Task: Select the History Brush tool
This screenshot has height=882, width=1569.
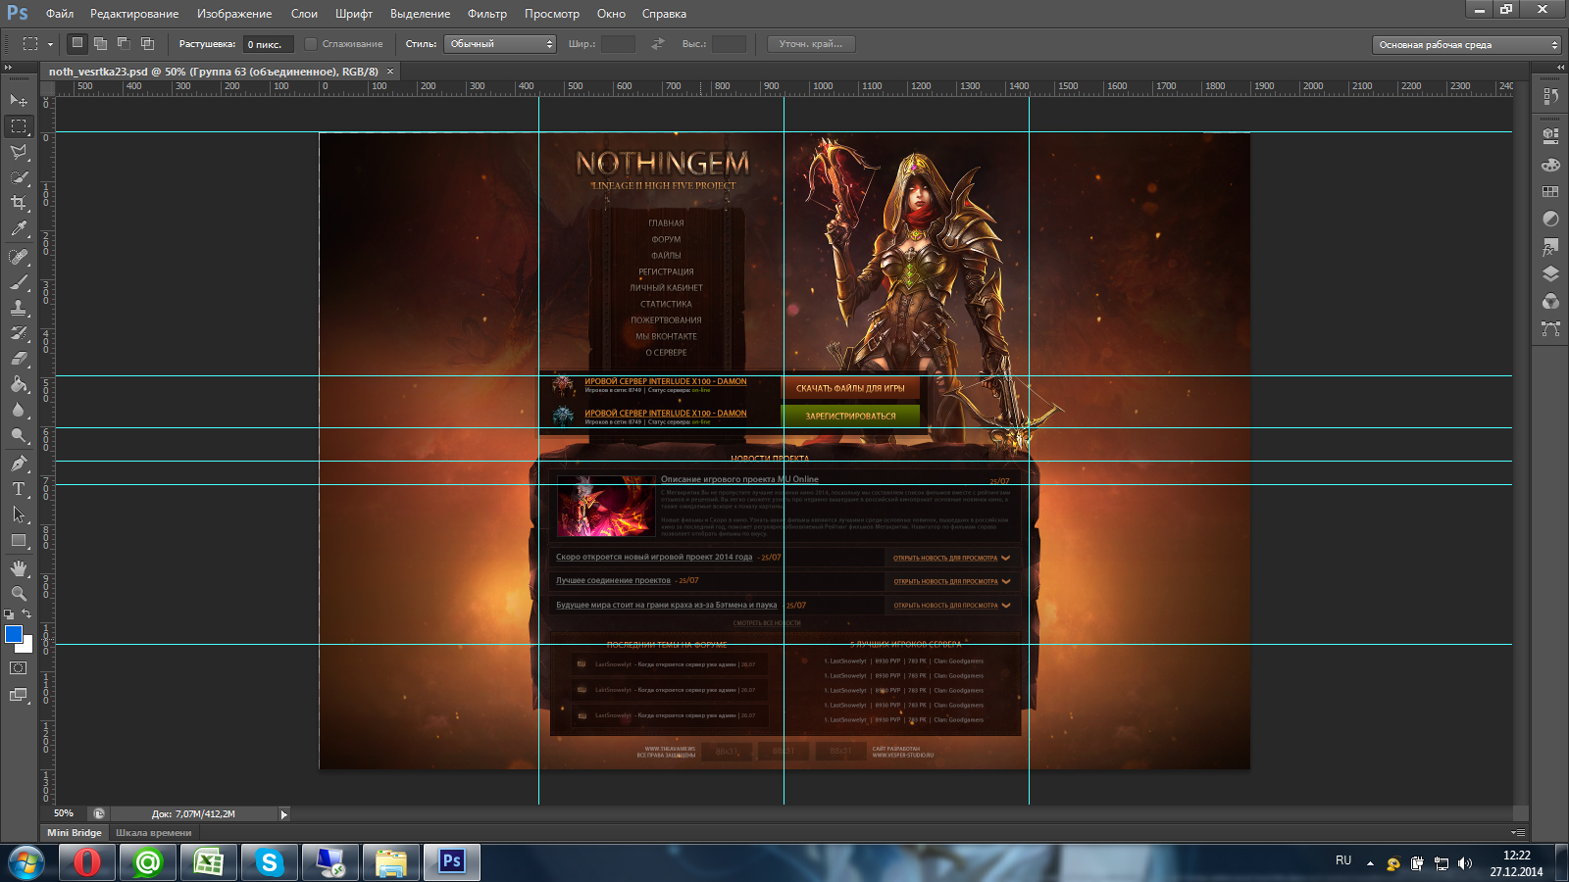Action: tap(19, 333)
